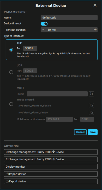This screenshot has width=102, height=190.
Task: Select the TCP interface radio button
Action: tap(11, 50)
